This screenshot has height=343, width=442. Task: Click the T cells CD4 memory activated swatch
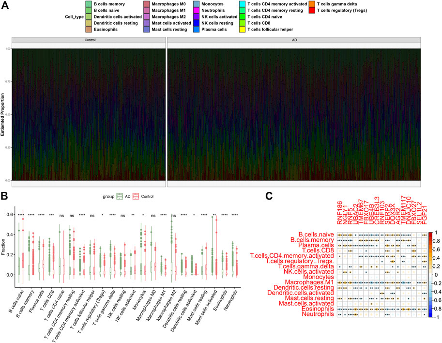coord(243,4)
